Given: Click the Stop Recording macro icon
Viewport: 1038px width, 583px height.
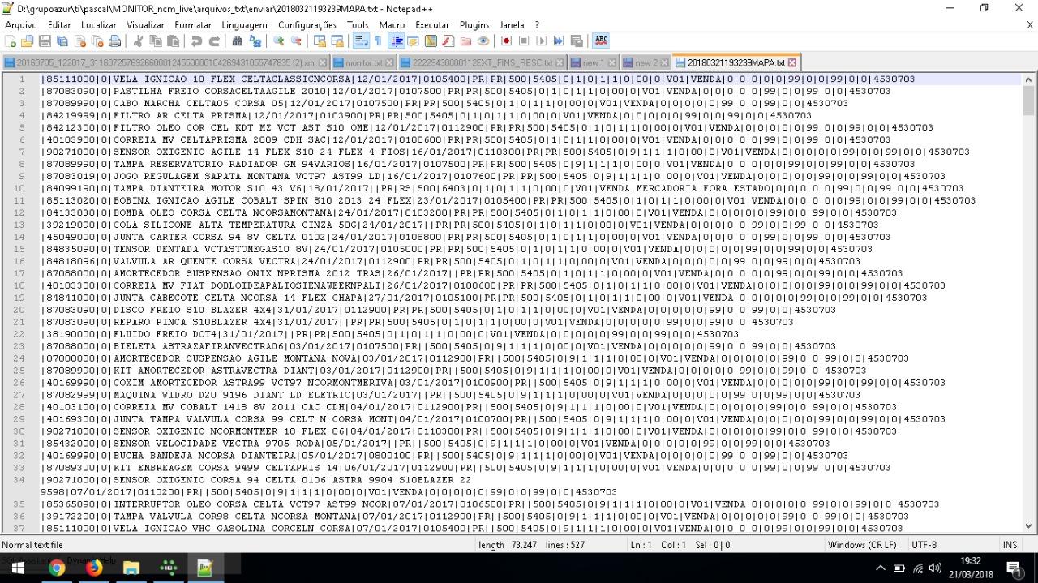Looking at the screenshot, I should 524,41.
